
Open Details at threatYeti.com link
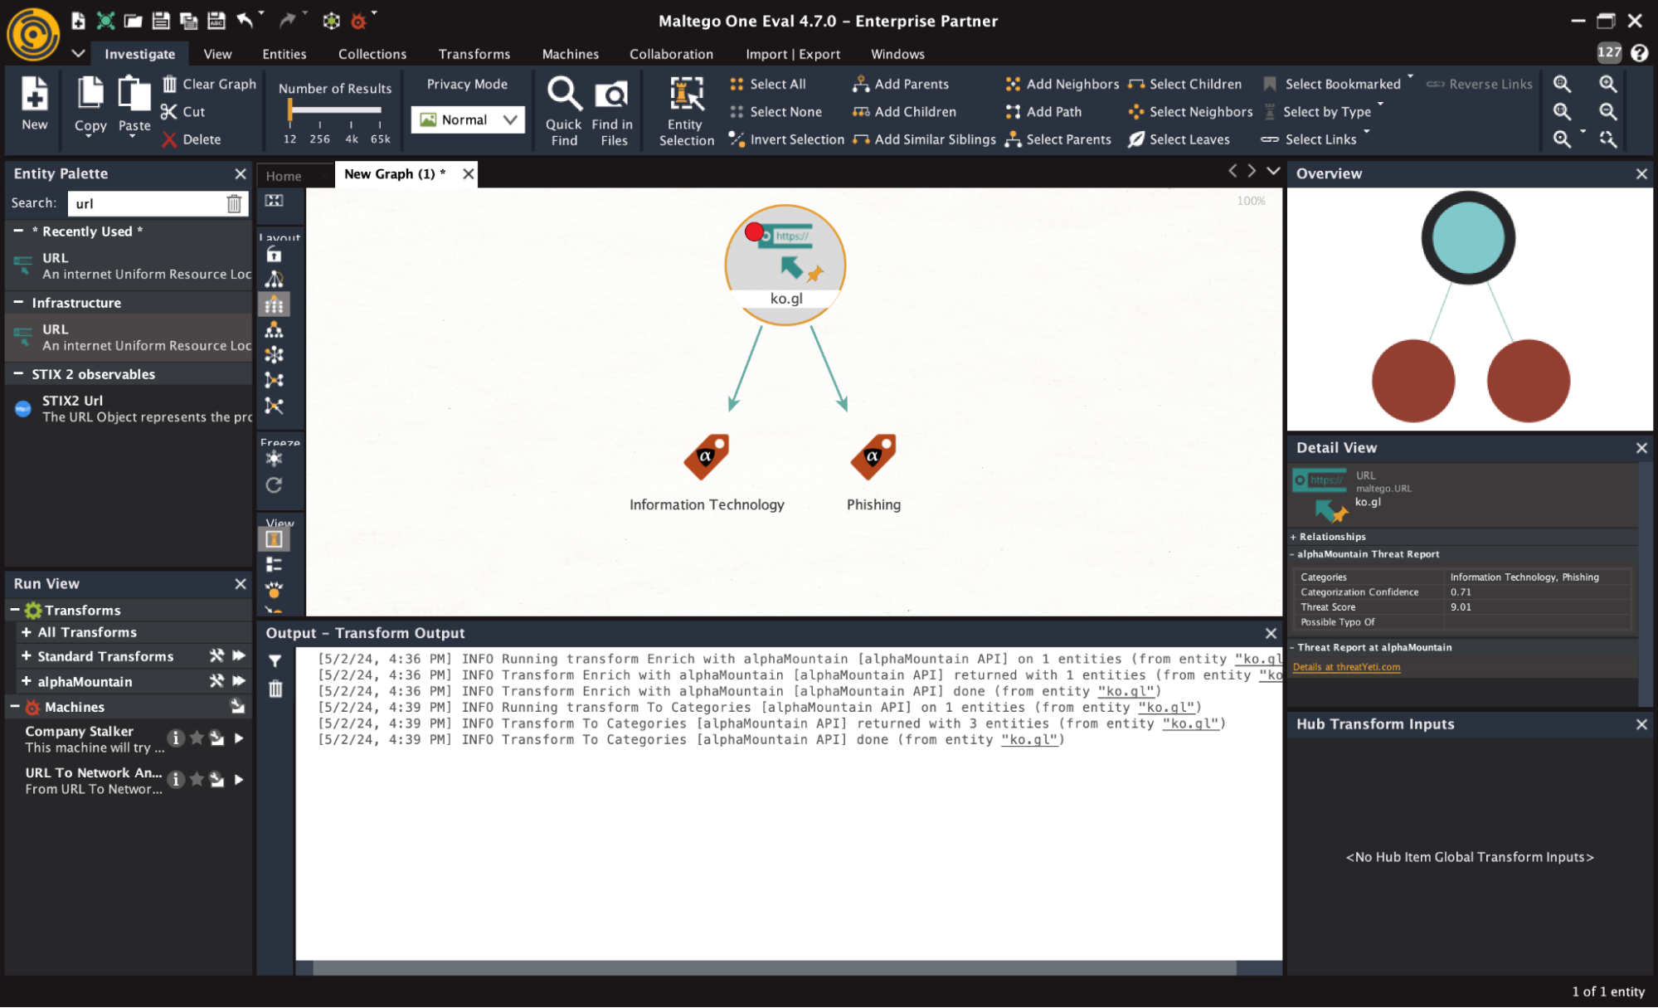pyautogui.click(x=1346, y=667)
